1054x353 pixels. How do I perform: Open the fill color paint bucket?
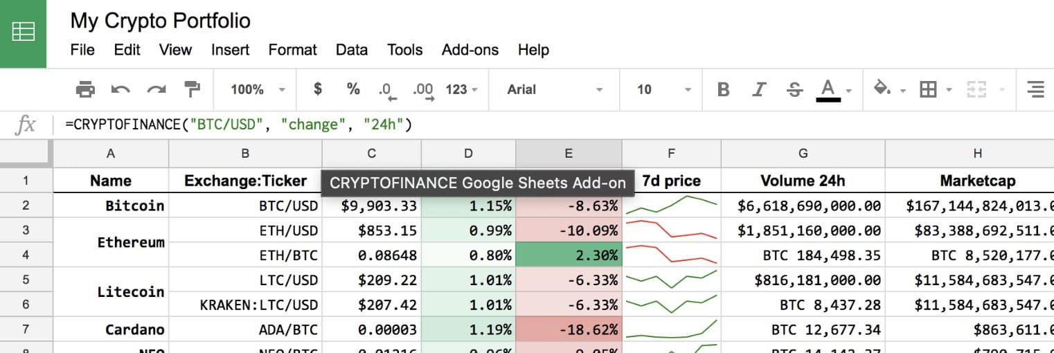point(882,89)
